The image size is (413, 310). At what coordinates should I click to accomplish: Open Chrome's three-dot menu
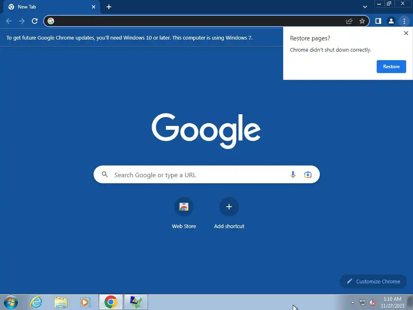pyautogui.click(x=404, y=21)
